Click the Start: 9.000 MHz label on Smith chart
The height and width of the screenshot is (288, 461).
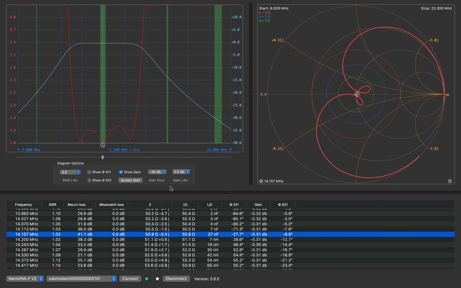coord(274,8)
